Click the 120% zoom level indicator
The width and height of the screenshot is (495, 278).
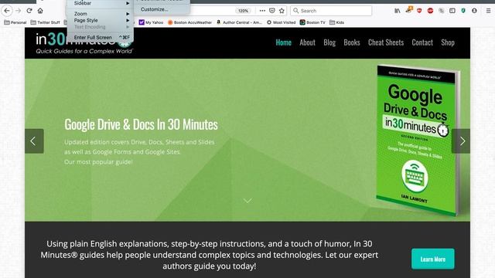click(243, 11)
